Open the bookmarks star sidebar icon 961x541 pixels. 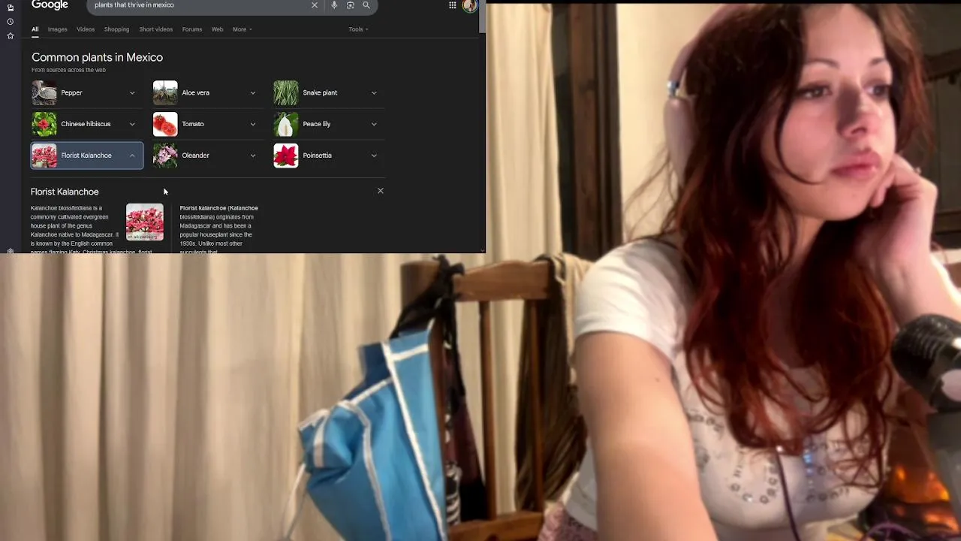pos(11,35)
